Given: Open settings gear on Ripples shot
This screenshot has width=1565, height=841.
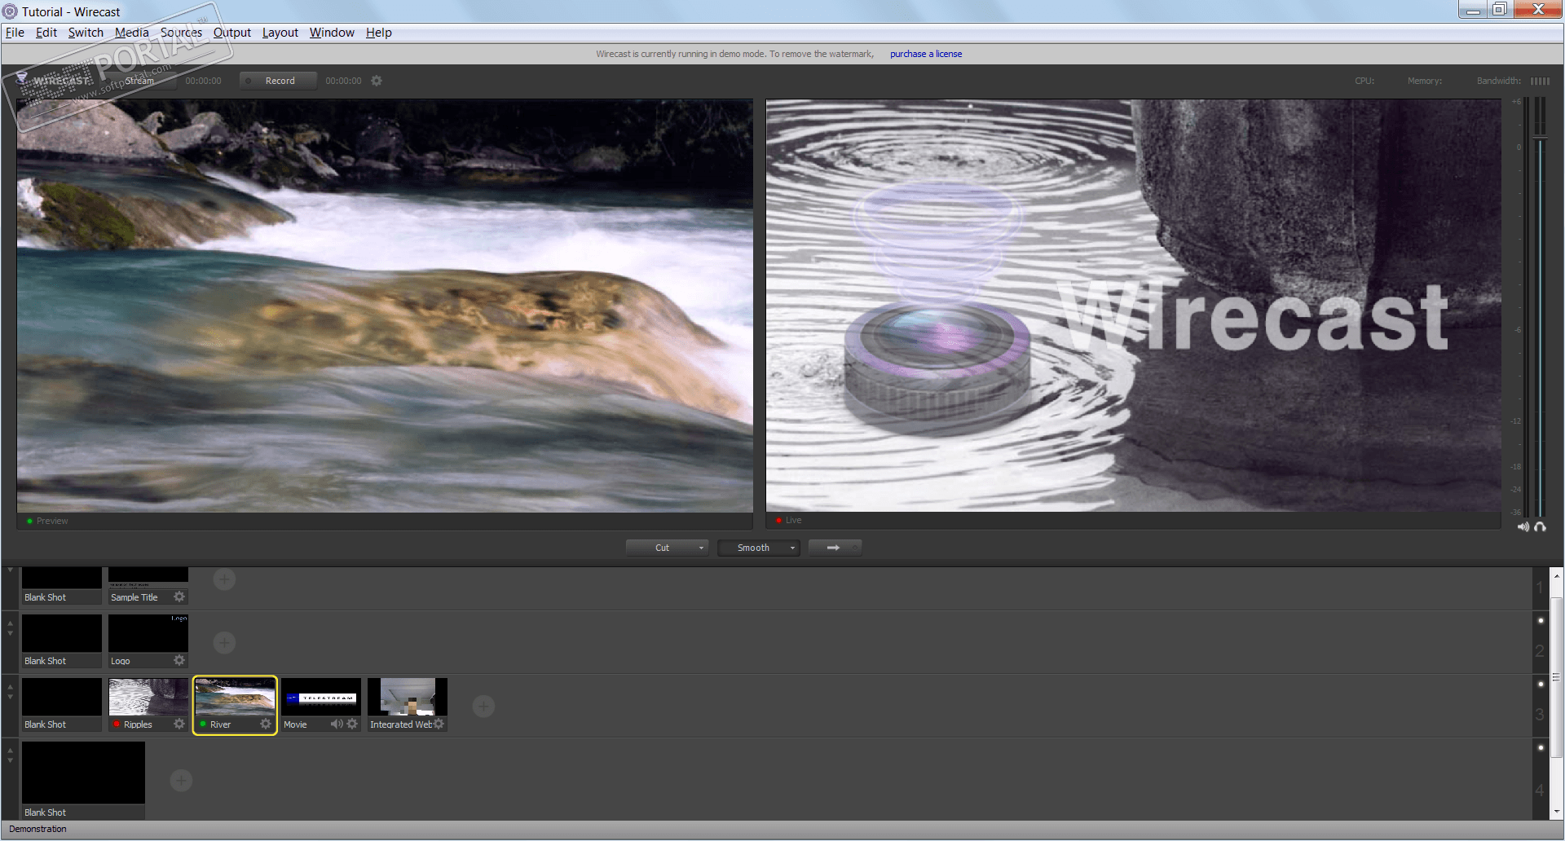Looking at the screenshot, I should [x=179, y=724].
